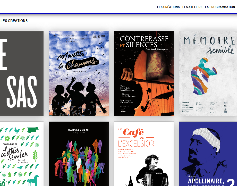The width and height of the screenshot is (237, 186).
Task: Open the Contrebasse et Silences poster
Action: 144,73
